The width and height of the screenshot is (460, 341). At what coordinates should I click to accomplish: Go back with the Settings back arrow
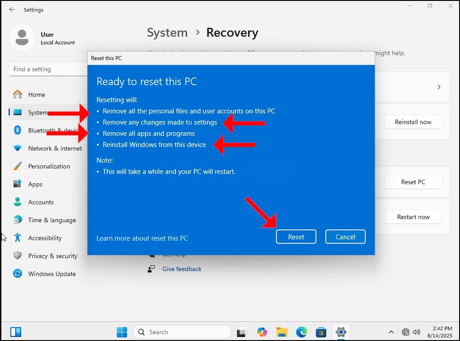point(12,10)
